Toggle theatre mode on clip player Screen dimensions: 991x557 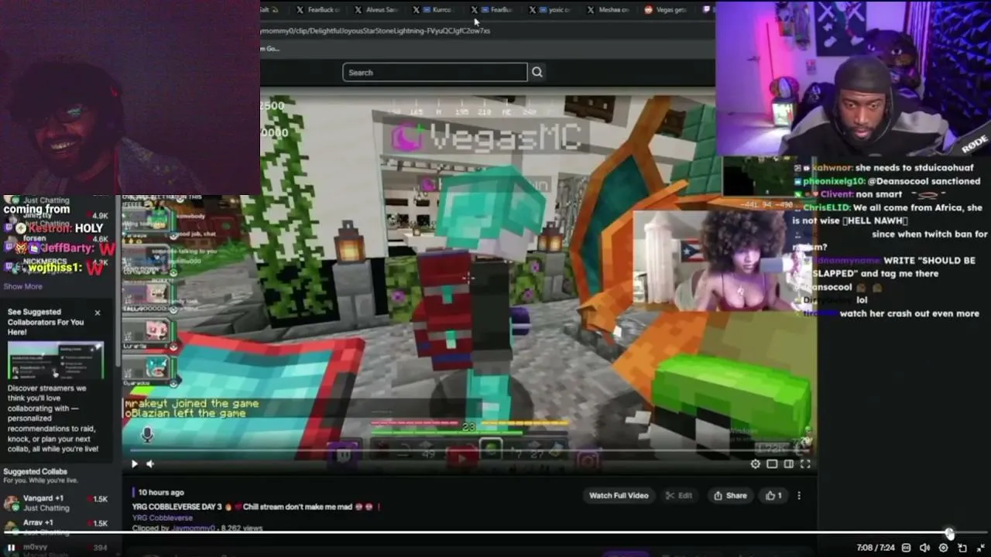[788, 464]
